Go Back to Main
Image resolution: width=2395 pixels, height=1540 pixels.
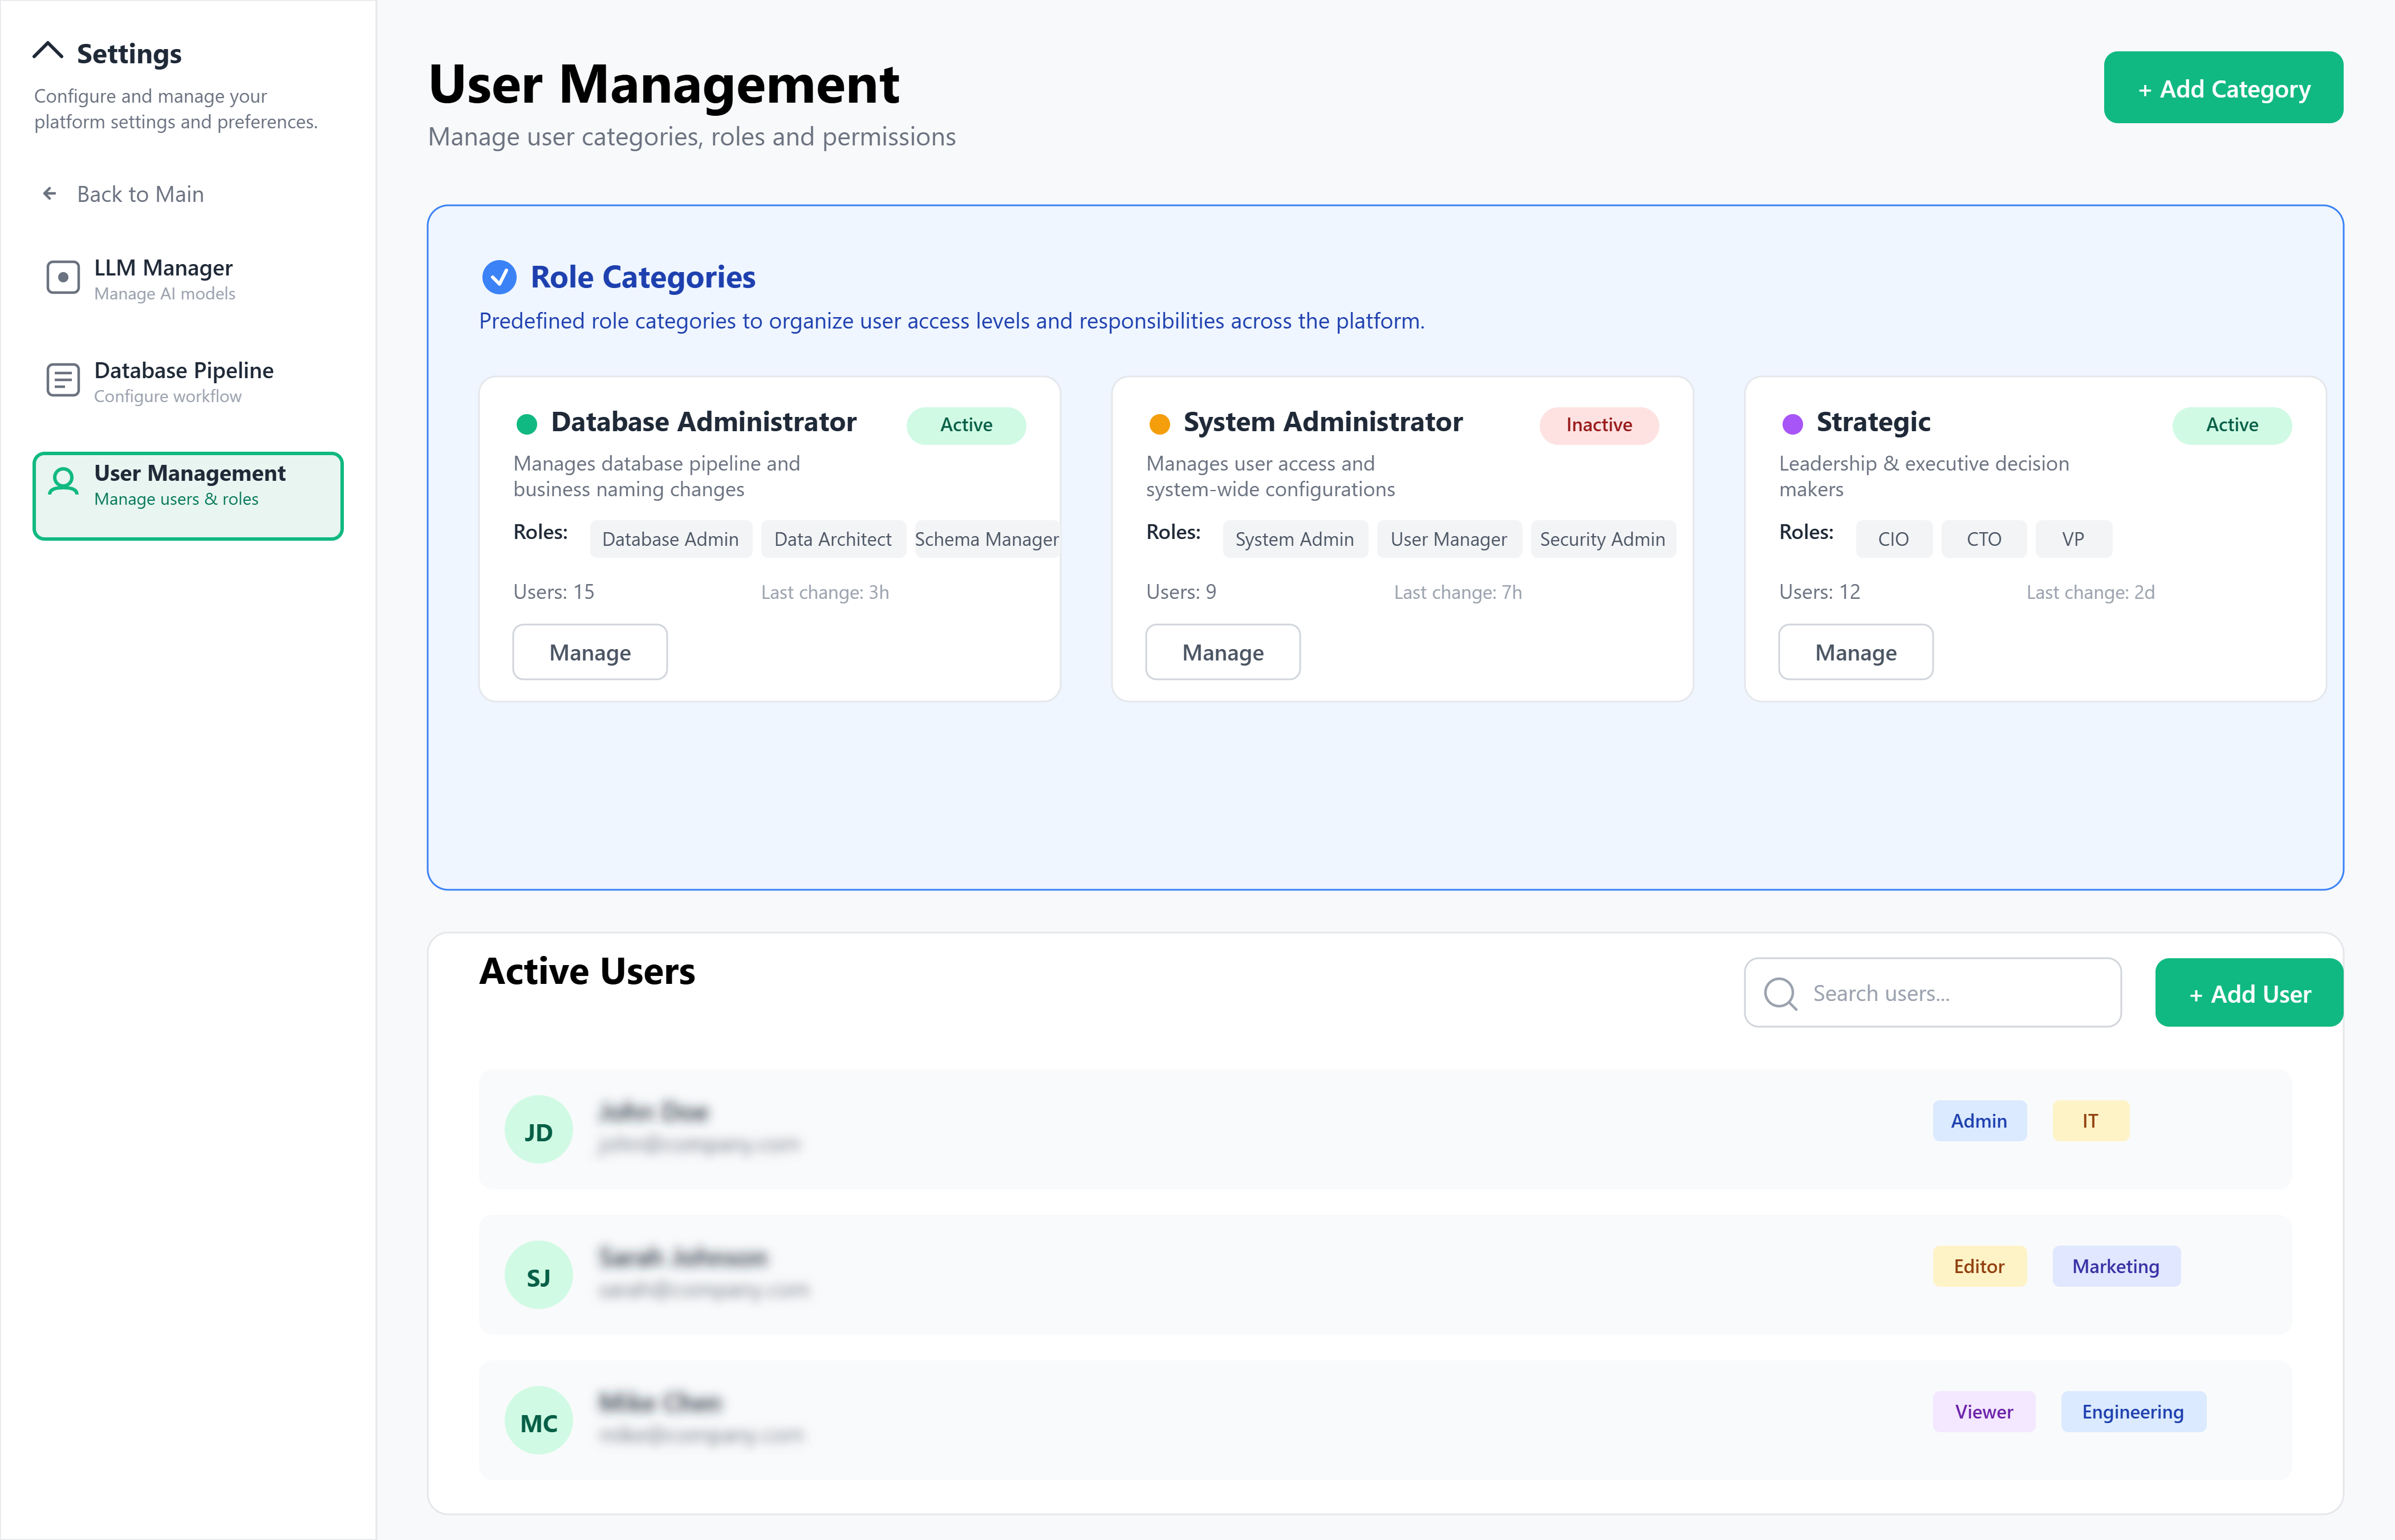(x=123, y=194)
